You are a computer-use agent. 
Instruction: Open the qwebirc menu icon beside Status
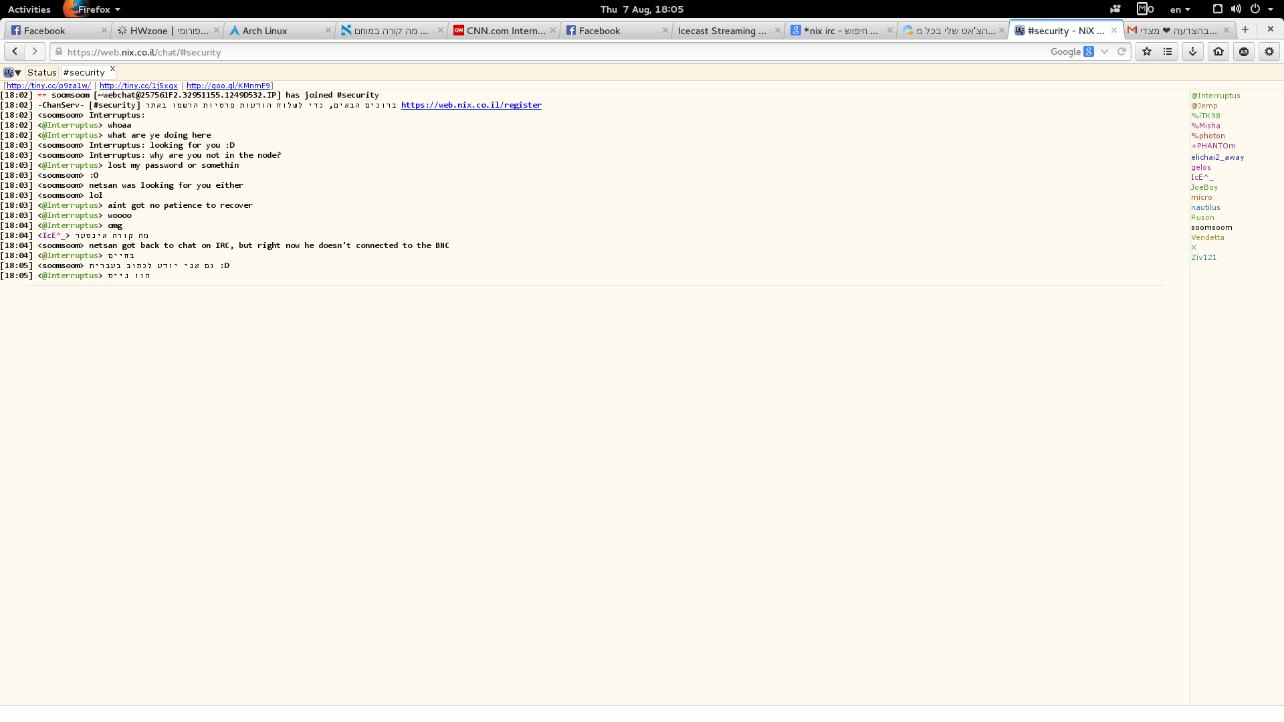12,72
